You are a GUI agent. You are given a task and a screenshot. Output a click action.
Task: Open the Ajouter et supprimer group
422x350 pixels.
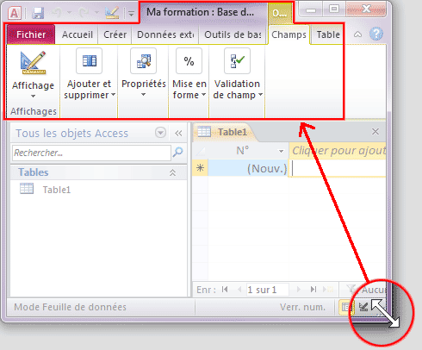(x=89, y=74)
